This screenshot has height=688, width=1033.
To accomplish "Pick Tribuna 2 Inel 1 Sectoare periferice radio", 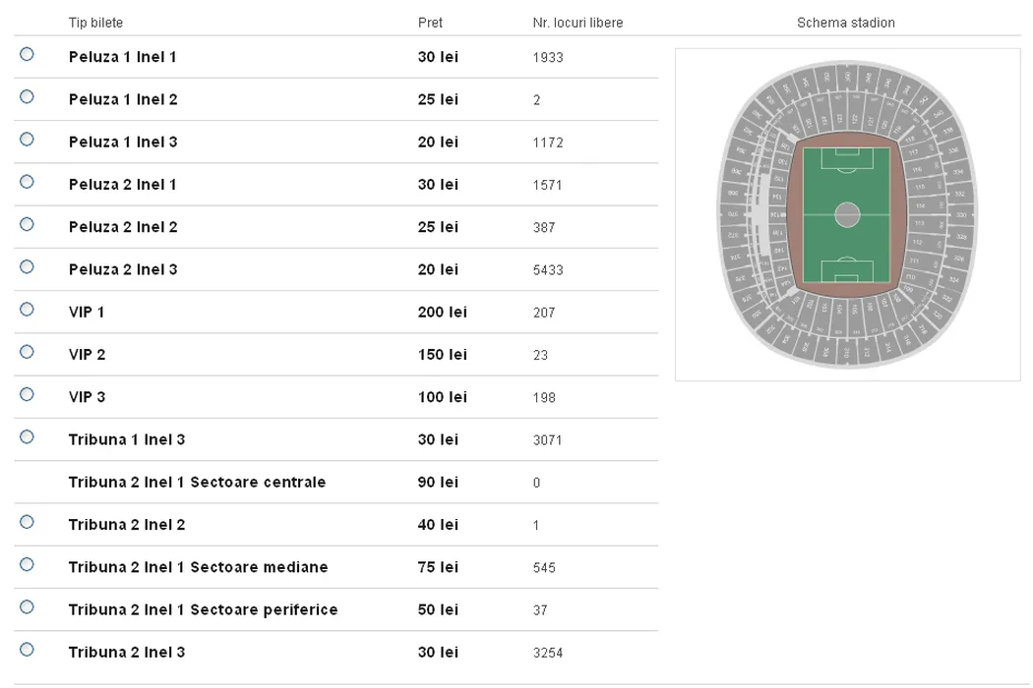I will [x=27, y=606].
